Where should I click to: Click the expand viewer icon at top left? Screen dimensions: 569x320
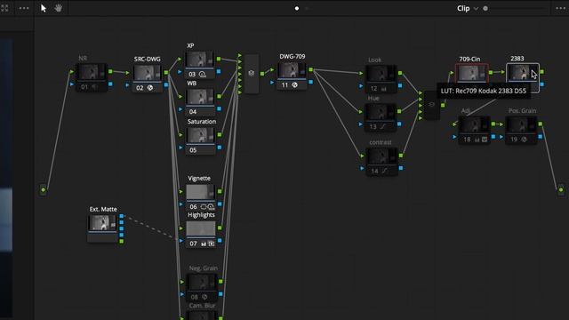4,8
